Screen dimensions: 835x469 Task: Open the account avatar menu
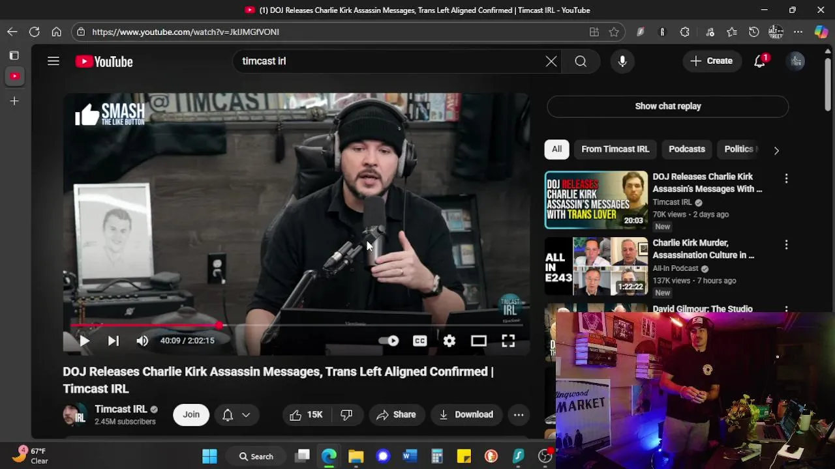point(796,61)
